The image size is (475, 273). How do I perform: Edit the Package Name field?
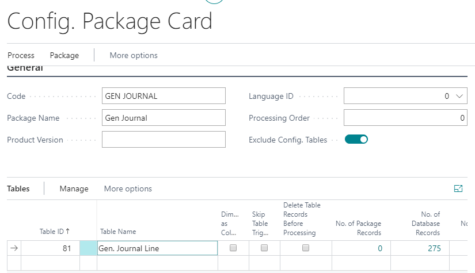point(164,118)
